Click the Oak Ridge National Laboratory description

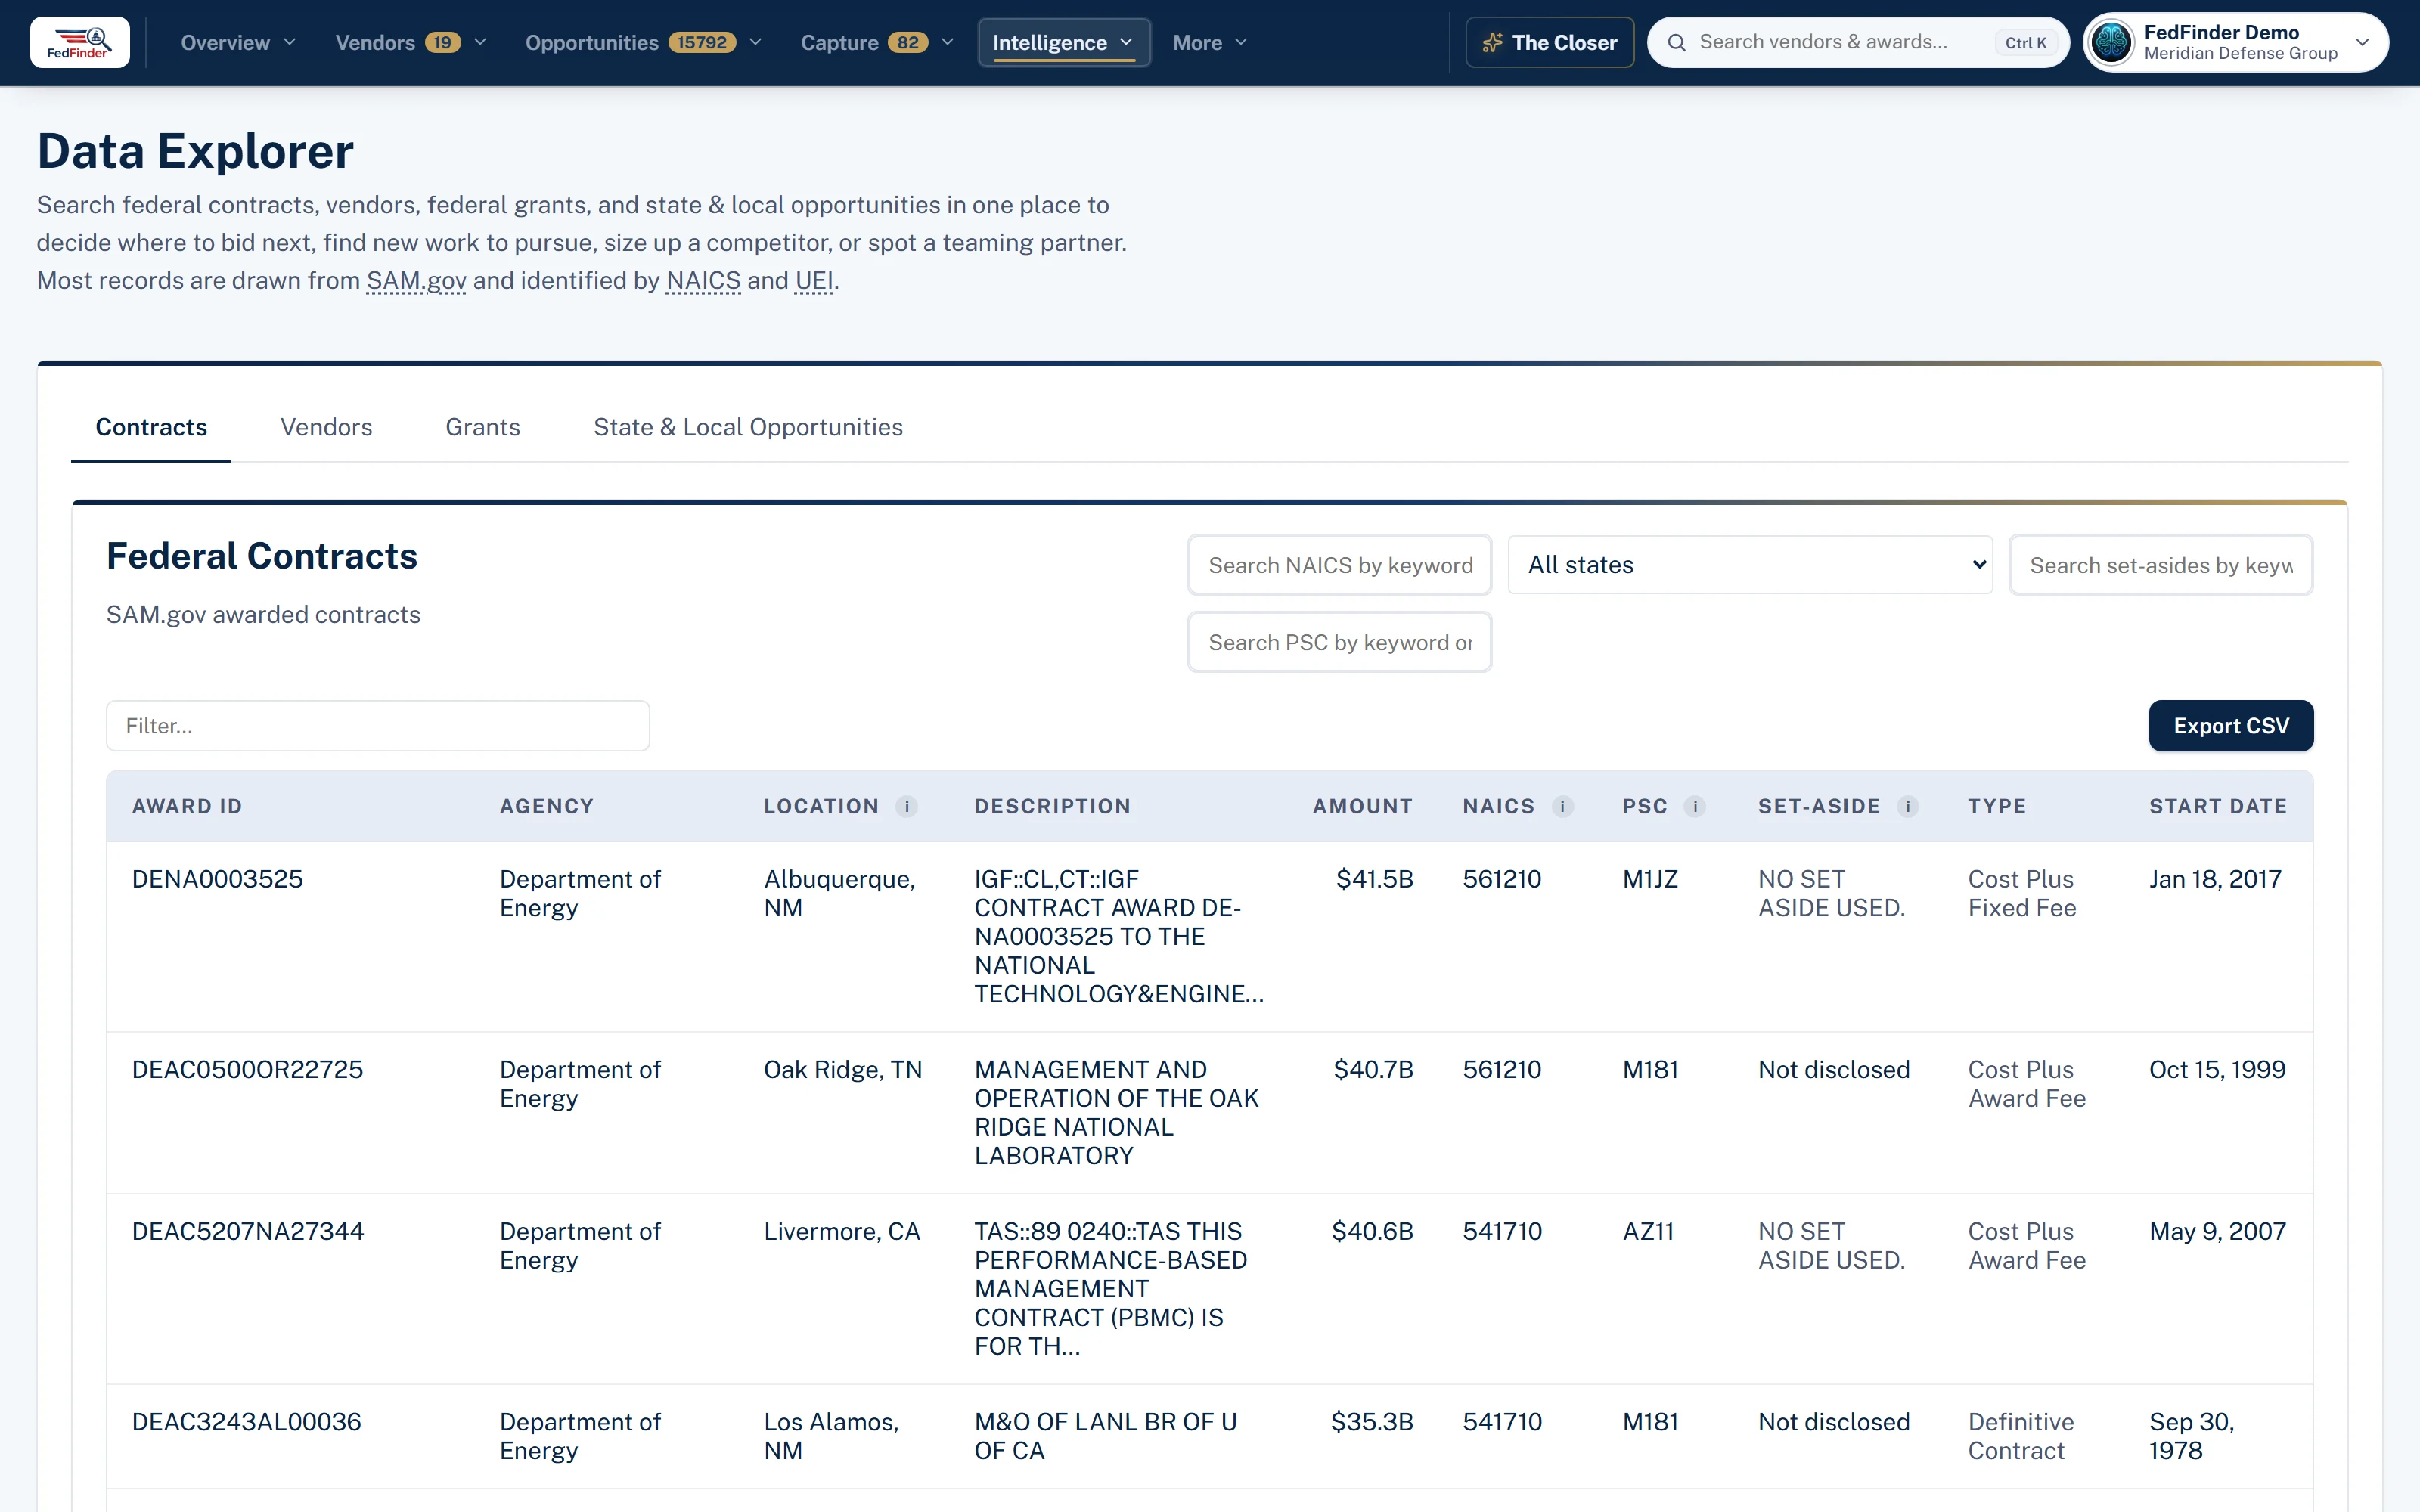(x=1116, y=1112)
